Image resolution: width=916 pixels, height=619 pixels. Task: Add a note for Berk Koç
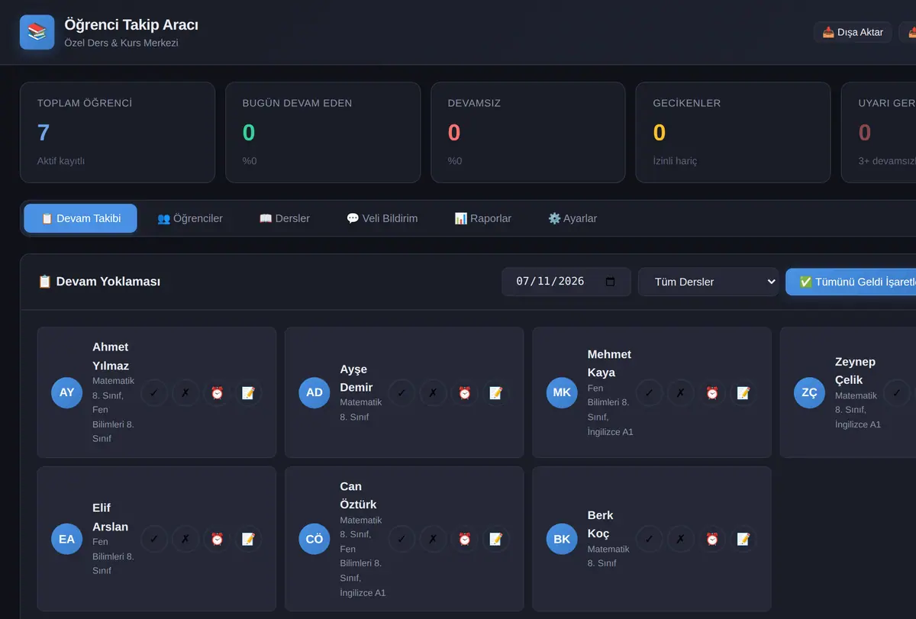(743, 539)
